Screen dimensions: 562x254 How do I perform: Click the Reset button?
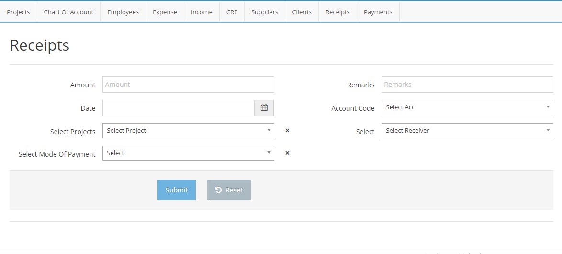coord(229,190)
